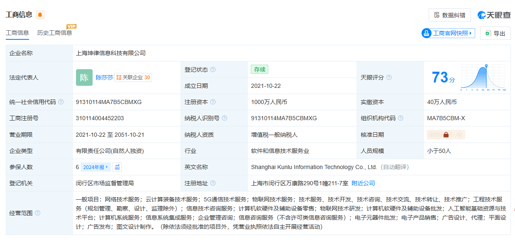
Task: Click the help icon next to 注册地址
Action: [213, 183]
